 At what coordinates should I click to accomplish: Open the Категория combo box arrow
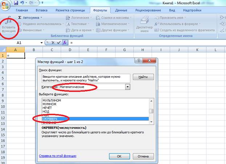pyautogui.click(x=128, y=87)
